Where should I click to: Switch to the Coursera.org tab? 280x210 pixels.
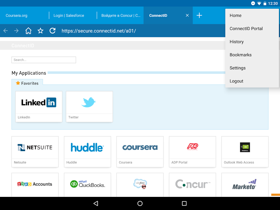(x=24, y=15)
